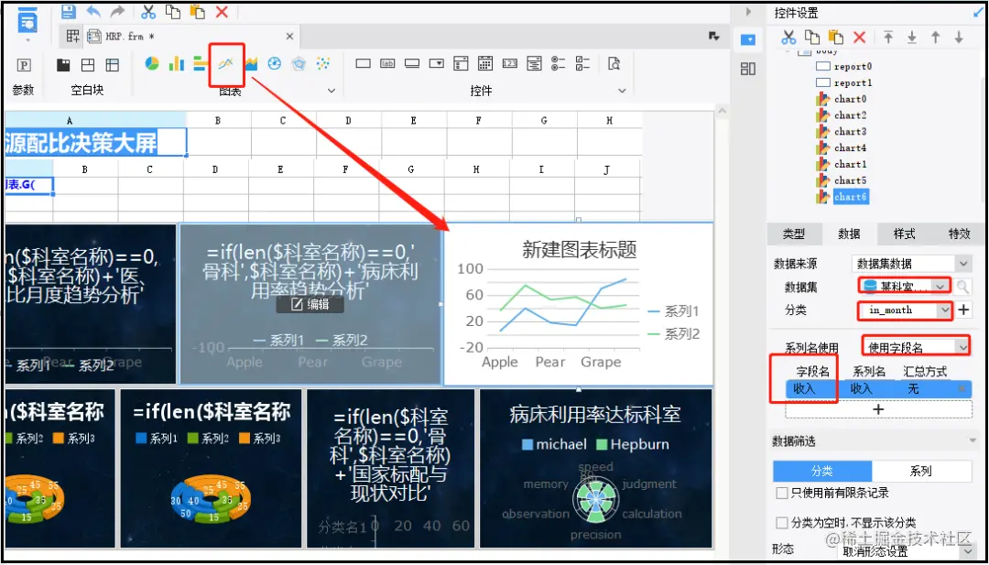989x565 pixels.
Task: Add a label widget
Action: pos(387,63)
